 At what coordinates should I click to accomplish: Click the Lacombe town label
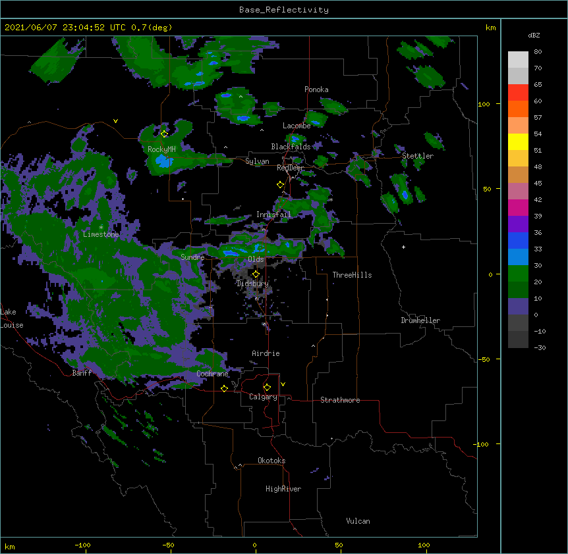pyautogui.click(x=297, y=126)
